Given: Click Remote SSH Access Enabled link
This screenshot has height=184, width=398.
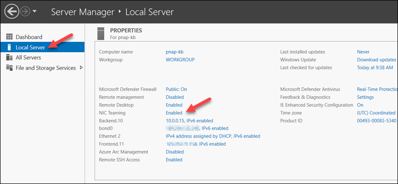Looking at the screenshot, I should pos(174,160).
